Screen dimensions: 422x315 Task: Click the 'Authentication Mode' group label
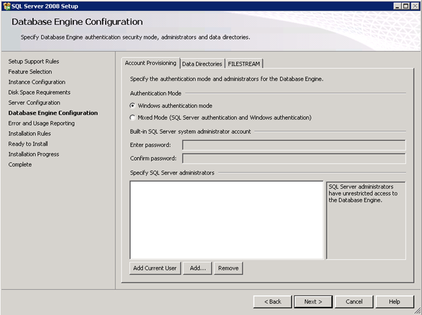coord(156,93)
